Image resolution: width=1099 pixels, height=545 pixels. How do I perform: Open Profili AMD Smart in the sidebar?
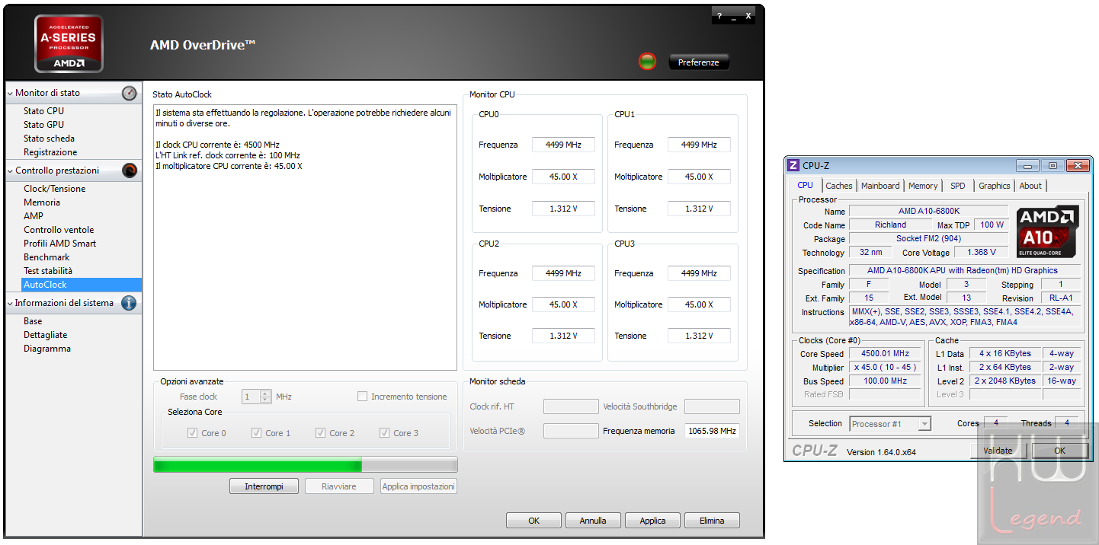59,244
